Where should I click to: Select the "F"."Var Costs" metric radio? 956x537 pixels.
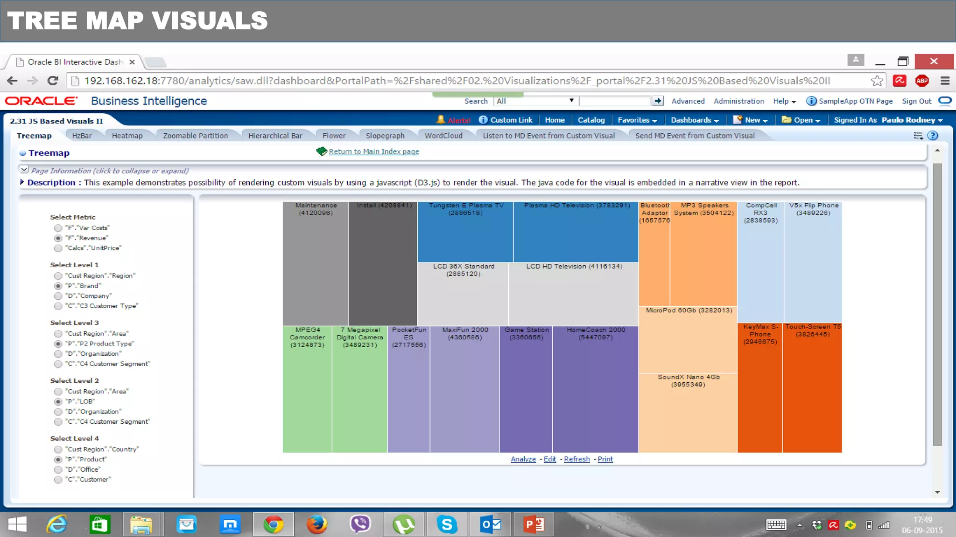58,228
